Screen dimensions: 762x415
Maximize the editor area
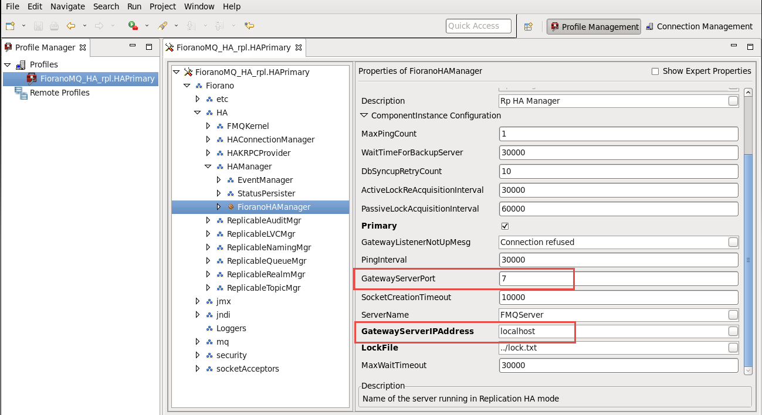pos(750,46)
